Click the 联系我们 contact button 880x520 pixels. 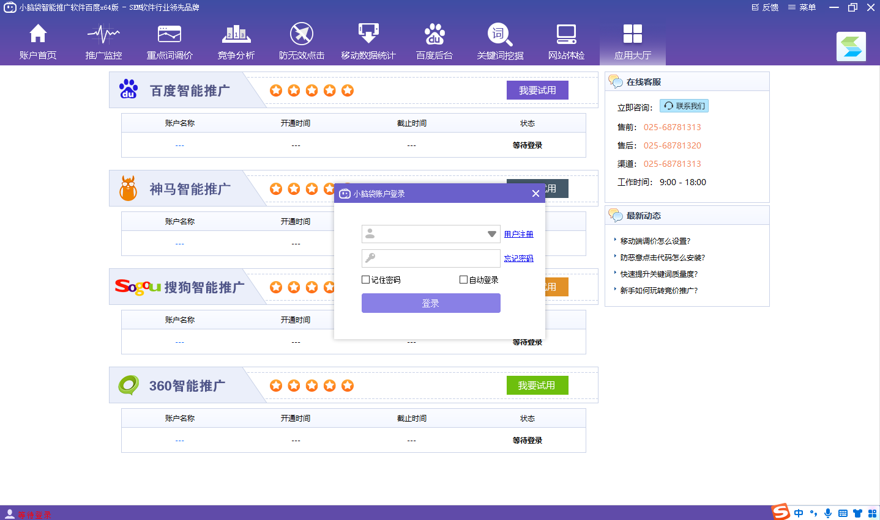684,106
